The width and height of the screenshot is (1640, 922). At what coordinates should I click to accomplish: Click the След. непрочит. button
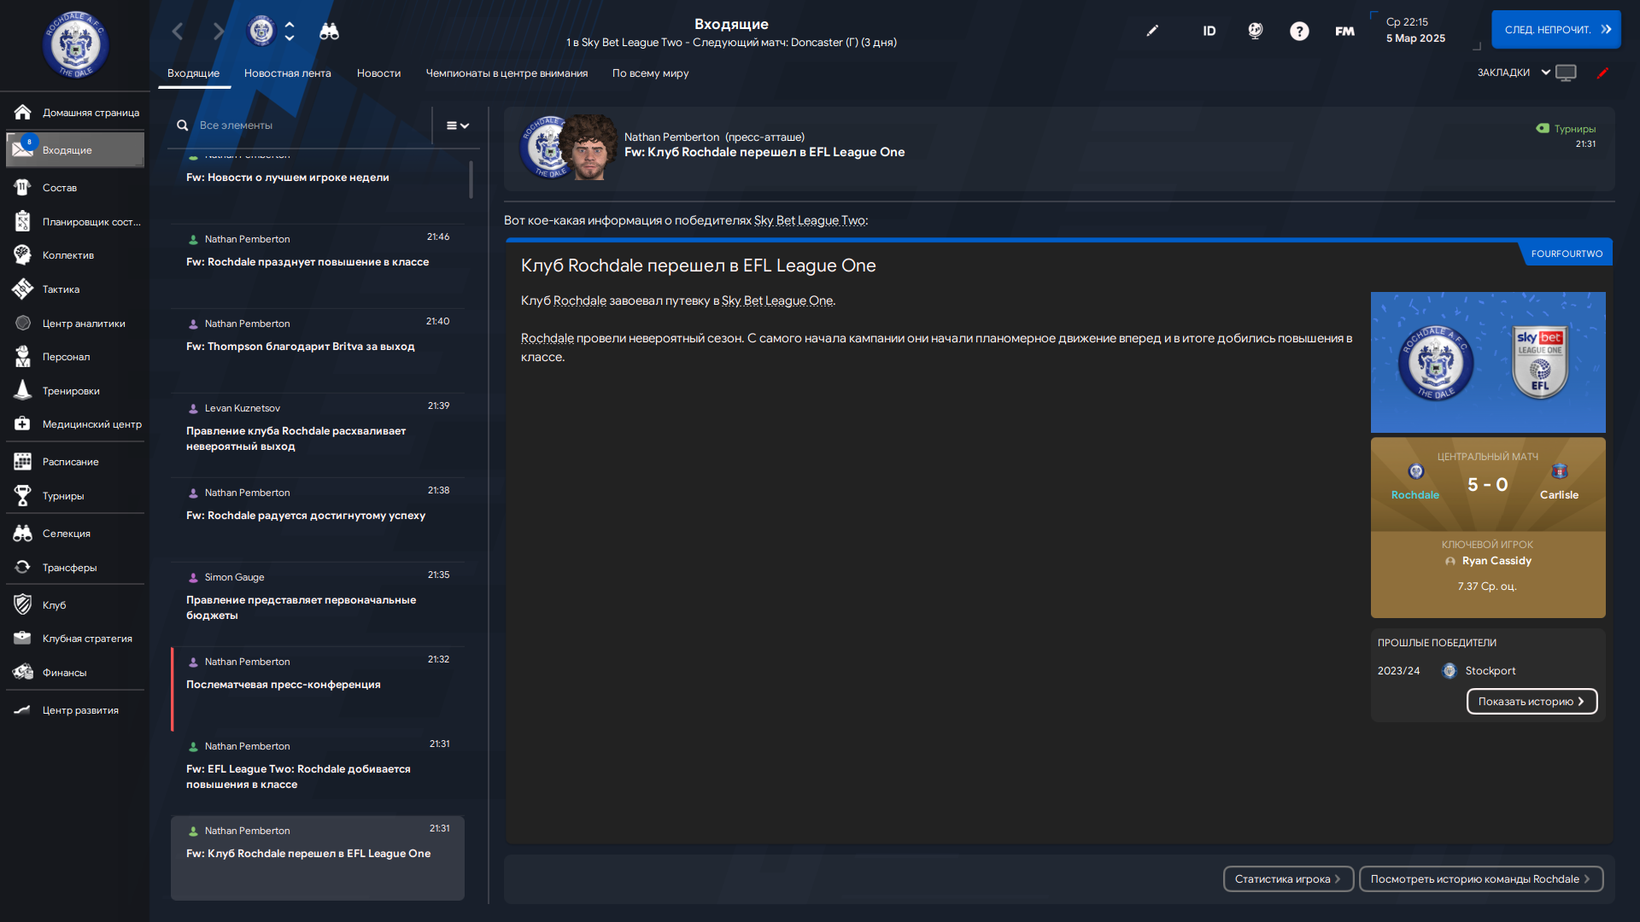click(1555, 30)
